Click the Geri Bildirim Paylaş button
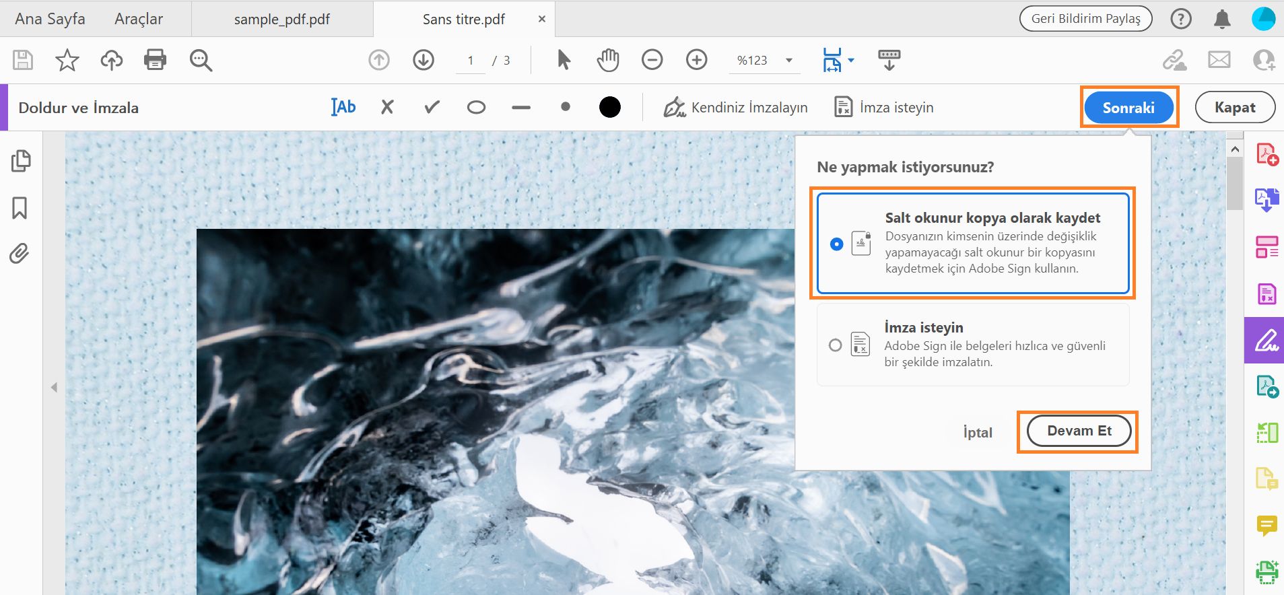 coord(1086,19)
